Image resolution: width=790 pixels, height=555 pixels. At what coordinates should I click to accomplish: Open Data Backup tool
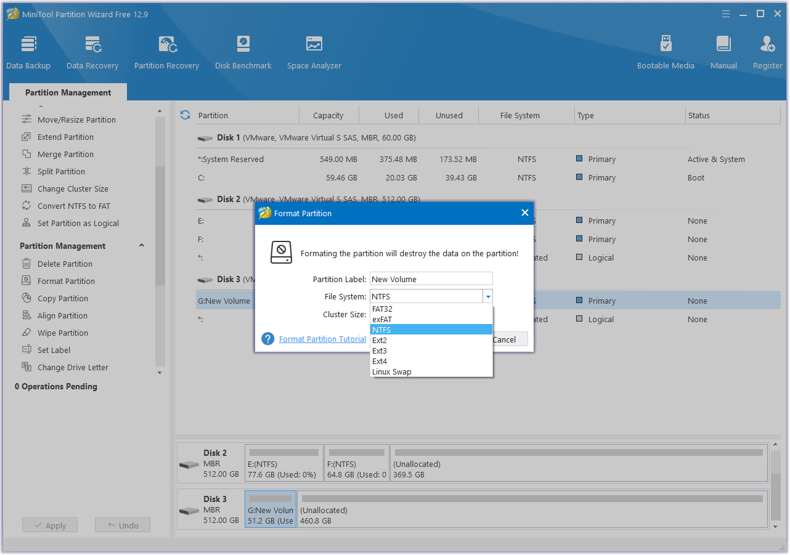pos(28,53)
